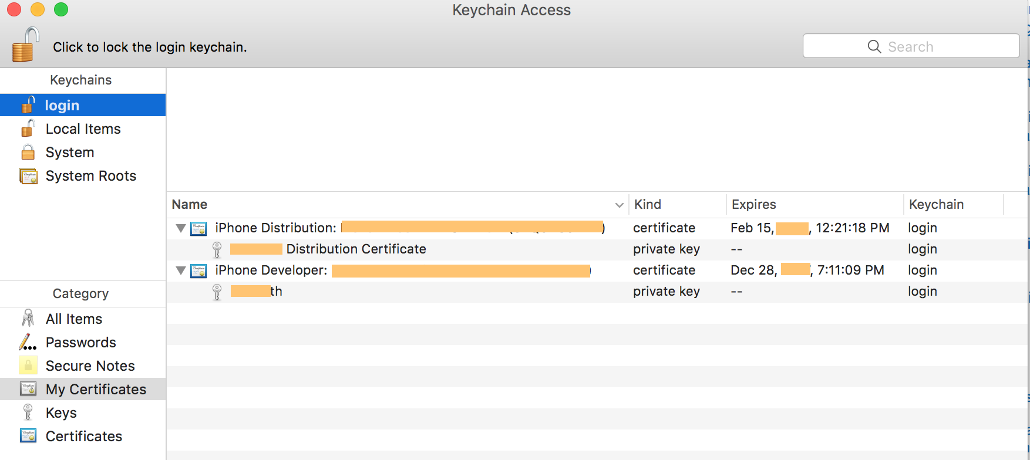The width and height of the screenshot is (1030, 460).
Task: Collapse the iPhone Distribution certificate row
Action: 181,228
